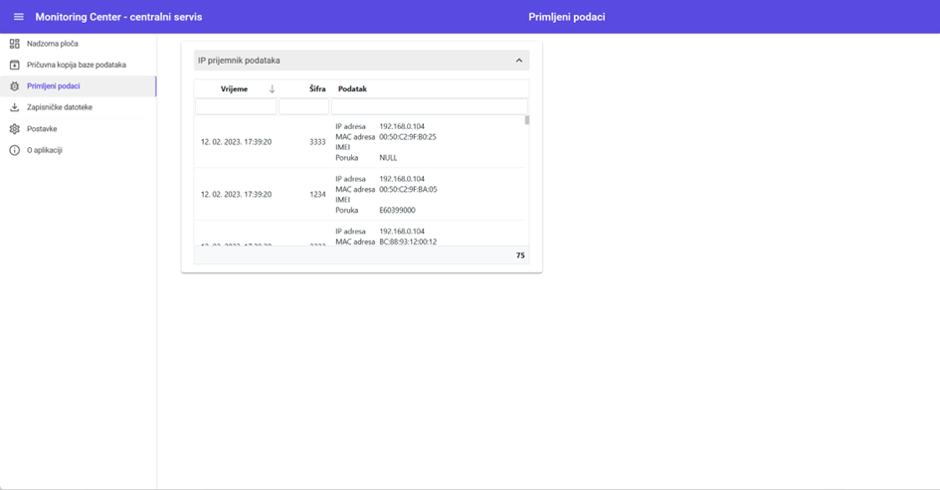Click the bug icon beside Primljeni podaci
The height and width of the screenshot is (490, 940).
pos(14,86)
